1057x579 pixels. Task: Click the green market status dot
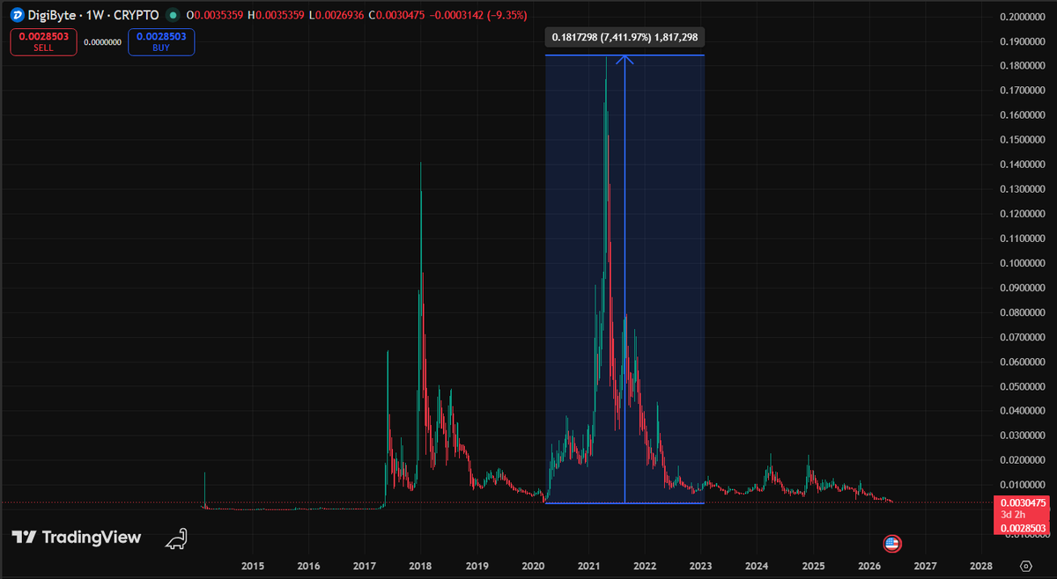tap(173, 15)
